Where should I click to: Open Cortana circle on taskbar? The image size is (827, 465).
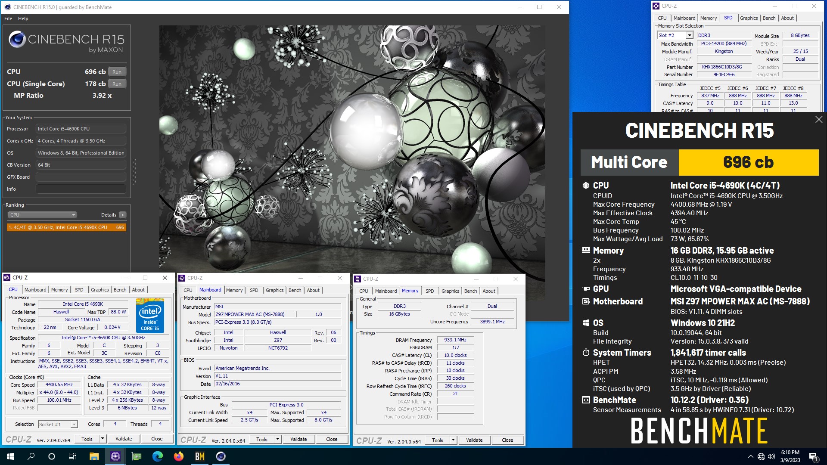click(52, 456)
